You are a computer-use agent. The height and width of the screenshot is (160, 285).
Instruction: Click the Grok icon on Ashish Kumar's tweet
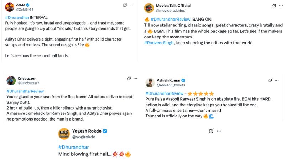coord(270,80)
